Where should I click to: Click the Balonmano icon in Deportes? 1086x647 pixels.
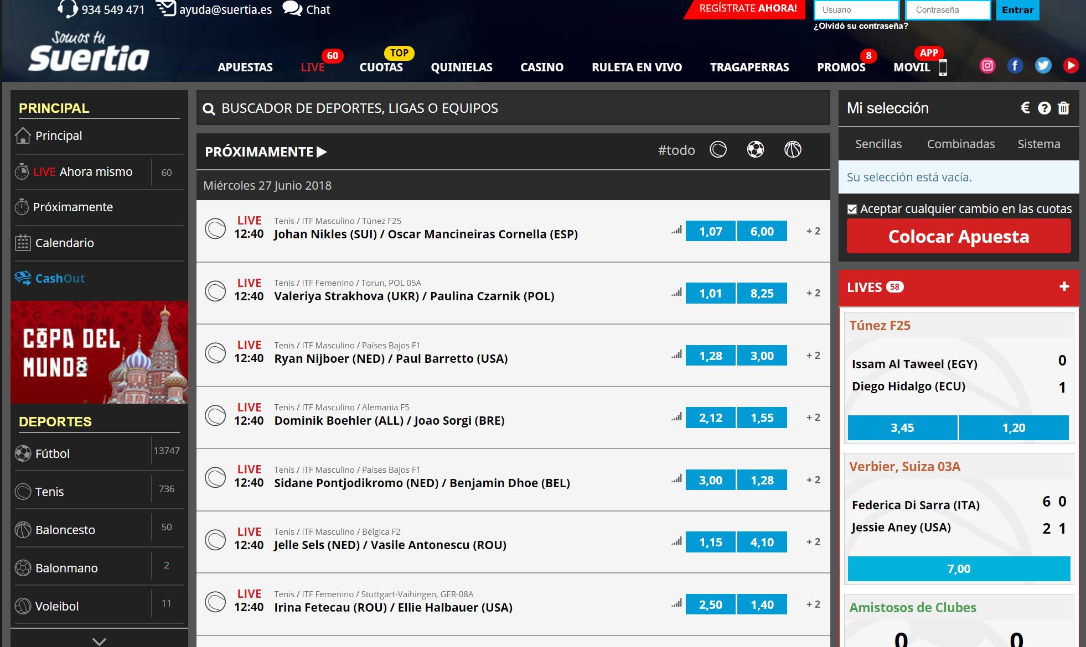pos(23,568)
